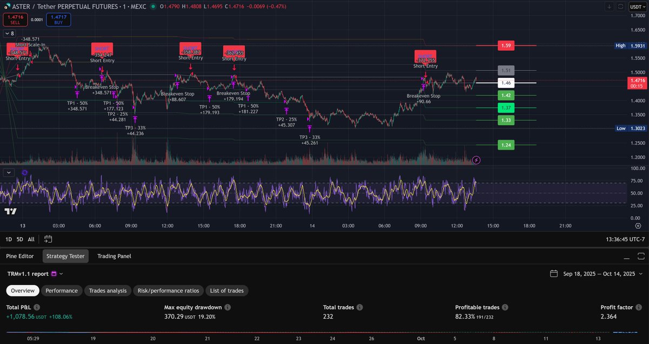Click the TP3 - 33% +45.261 label
Image resolution: width=649 pixels, height=344 pixels.
coord(310,140)
